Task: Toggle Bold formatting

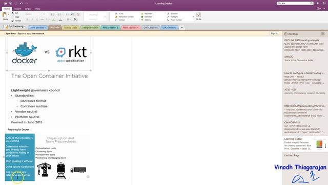Action: [x=27, y=20]
